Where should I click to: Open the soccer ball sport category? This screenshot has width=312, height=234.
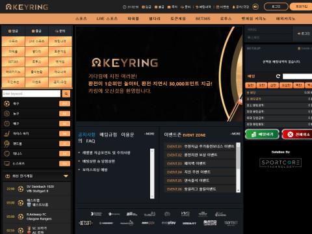(7, 103)
